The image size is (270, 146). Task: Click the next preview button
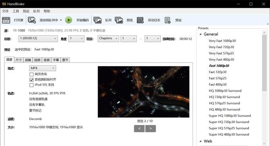[150, 129]
